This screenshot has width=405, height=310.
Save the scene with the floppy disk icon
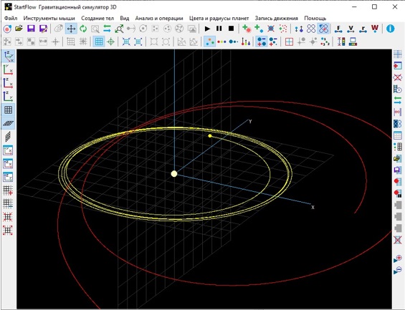click(x=31, y=29)
